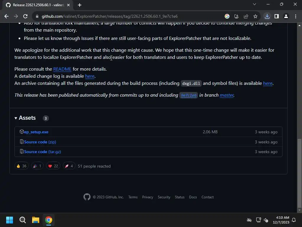Share this page via share icon
The height and width of the screenshot is (227, 302).
point(246,17)
